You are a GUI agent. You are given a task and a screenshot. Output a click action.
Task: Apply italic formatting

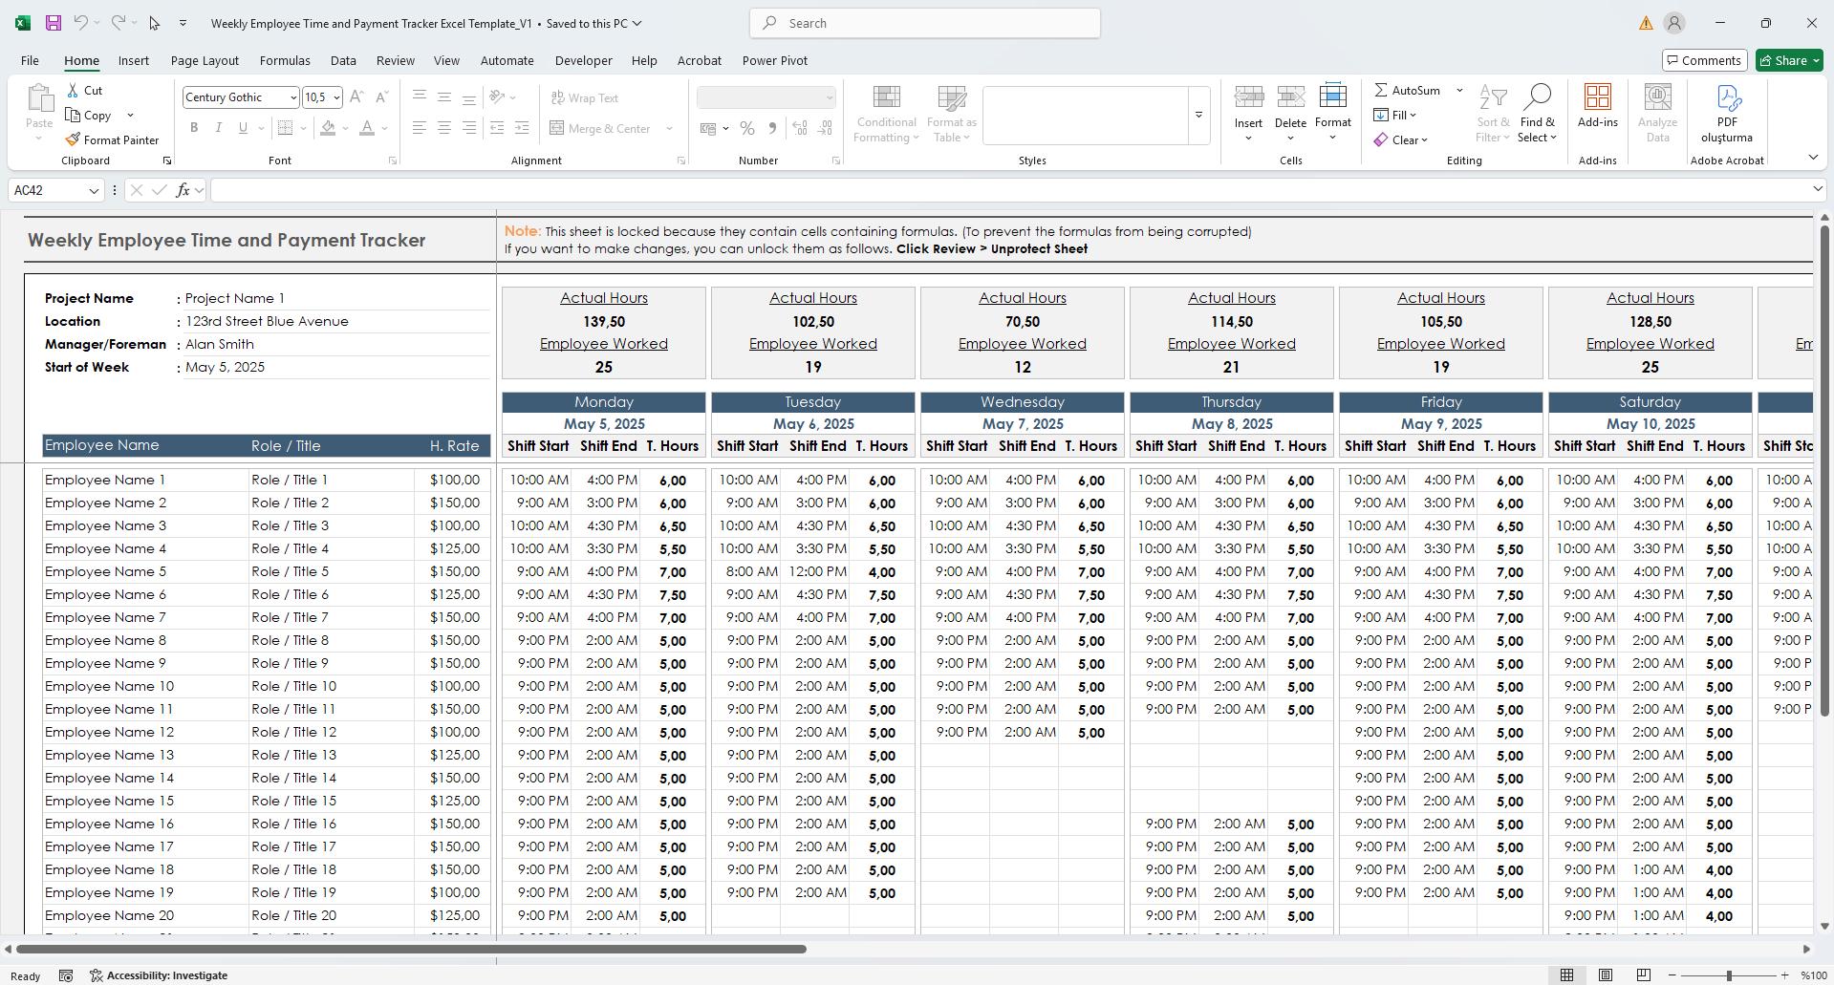[x=218, y=128]
